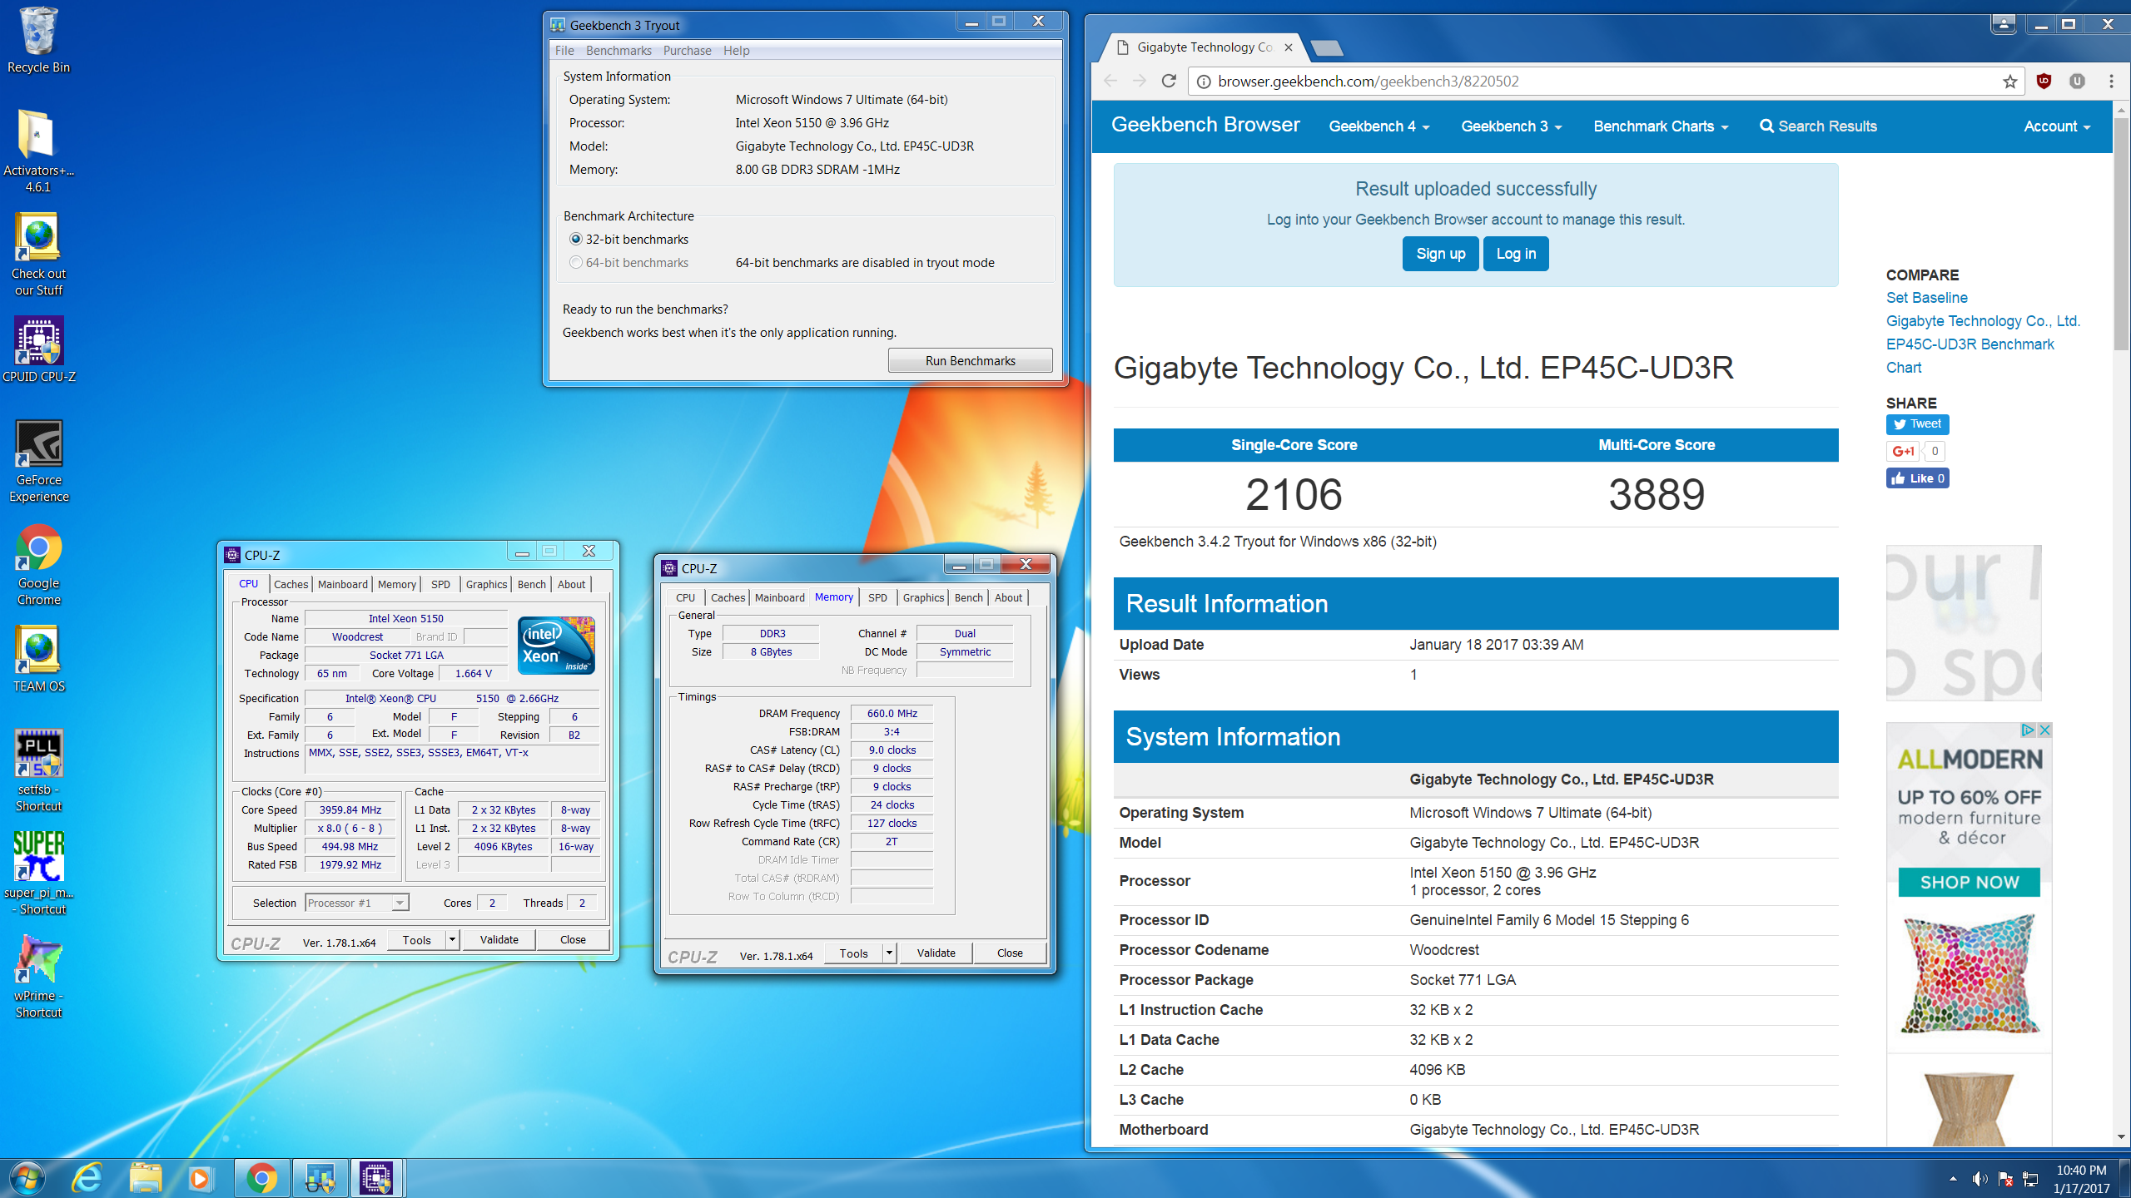Open the Windows Start menu orb
2131x1198 pixels.
click(27, 1178)
